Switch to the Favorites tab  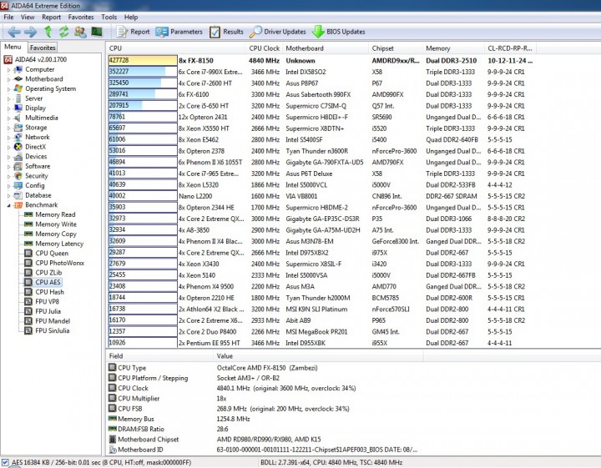pyautogui.click(x=43, y=48)
